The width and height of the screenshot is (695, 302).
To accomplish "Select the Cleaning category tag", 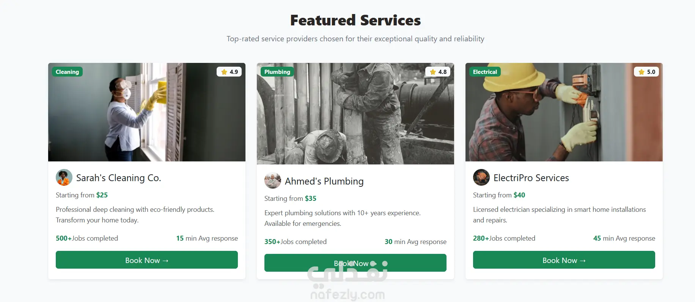I will coord(67,72).
